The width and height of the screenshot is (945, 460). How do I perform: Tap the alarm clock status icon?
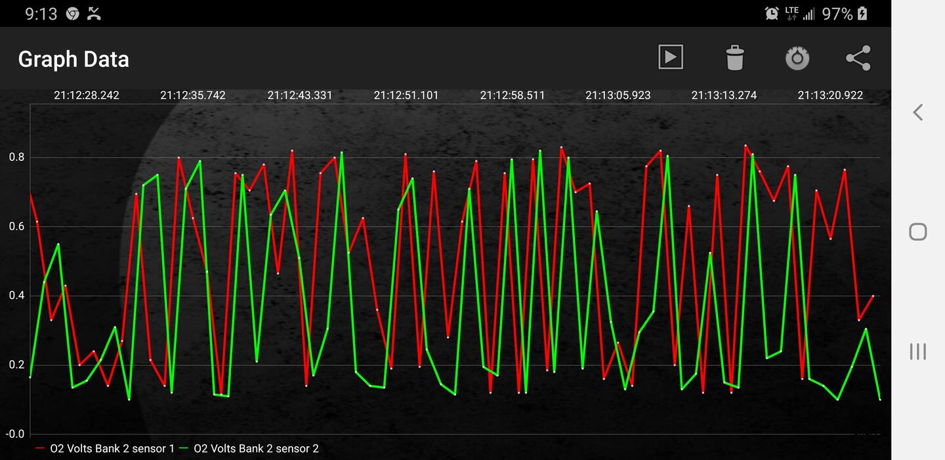click(x=772, y=13)
